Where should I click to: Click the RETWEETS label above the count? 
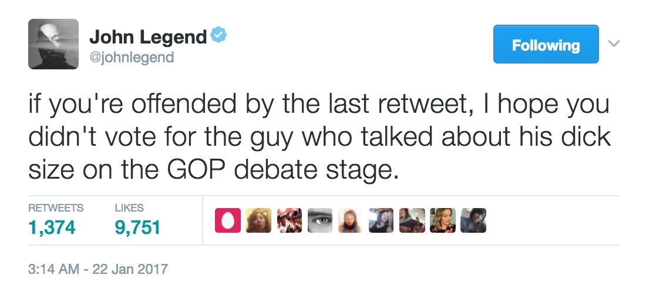click(56, 208)
